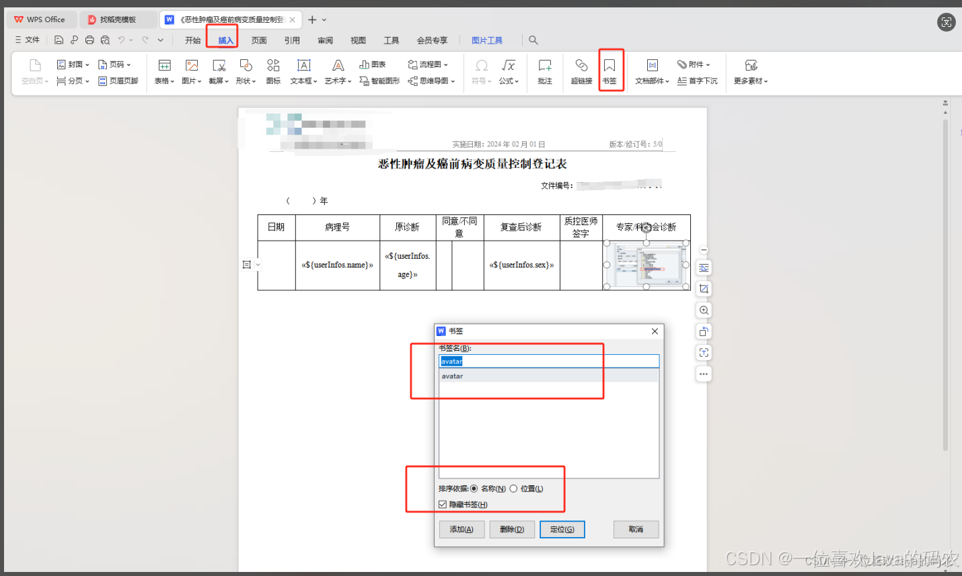Click the 添加(A) button in bookmark dialog
Image resolution: width=962 pixels, height=576 pixels.
[461, 529]
